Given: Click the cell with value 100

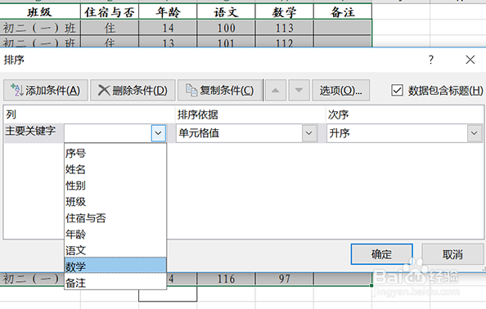Looking at the screenshot, I should tap(226, 28).
